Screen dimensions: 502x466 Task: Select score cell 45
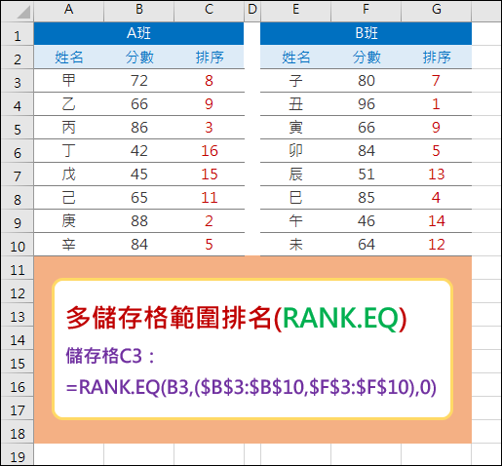pyautogui.click(x=139, y=175)
